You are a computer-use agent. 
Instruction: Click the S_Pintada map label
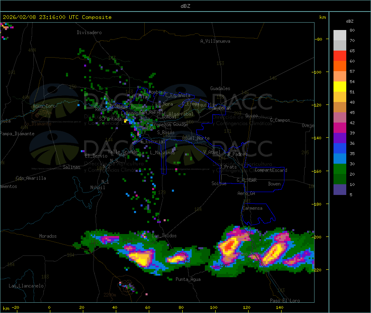click(x=110, y=119)
